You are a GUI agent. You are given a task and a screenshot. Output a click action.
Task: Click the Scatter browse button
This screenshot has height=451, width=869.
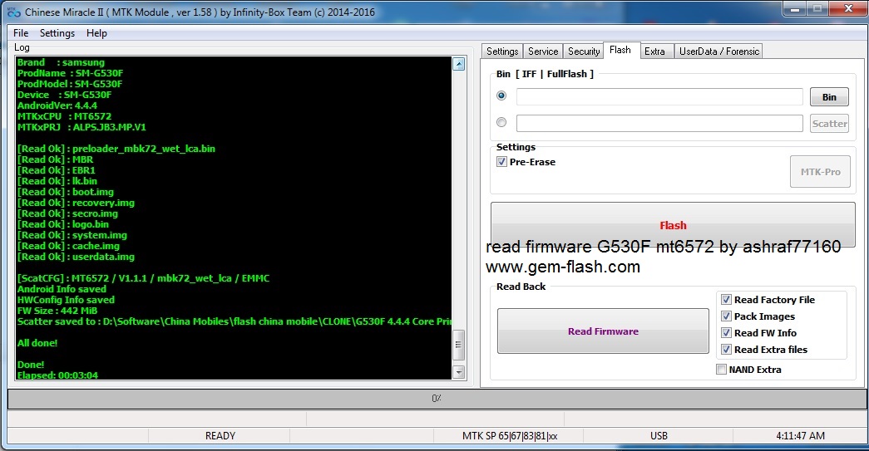coord(829,124)
